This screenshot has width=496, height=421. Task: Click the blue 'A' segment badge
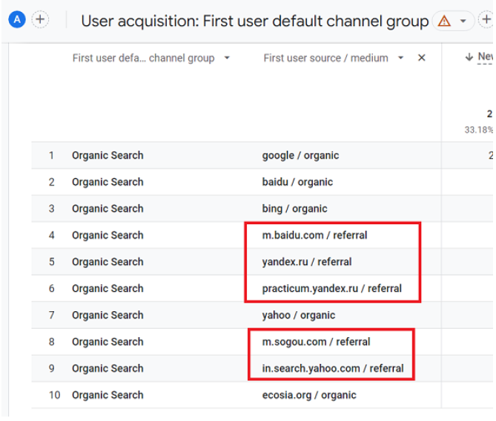click(x=17, y=19)
